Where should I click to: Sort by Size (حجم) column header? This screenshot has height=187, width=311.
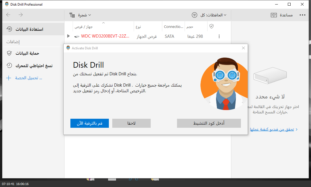[x=190, y=27]
